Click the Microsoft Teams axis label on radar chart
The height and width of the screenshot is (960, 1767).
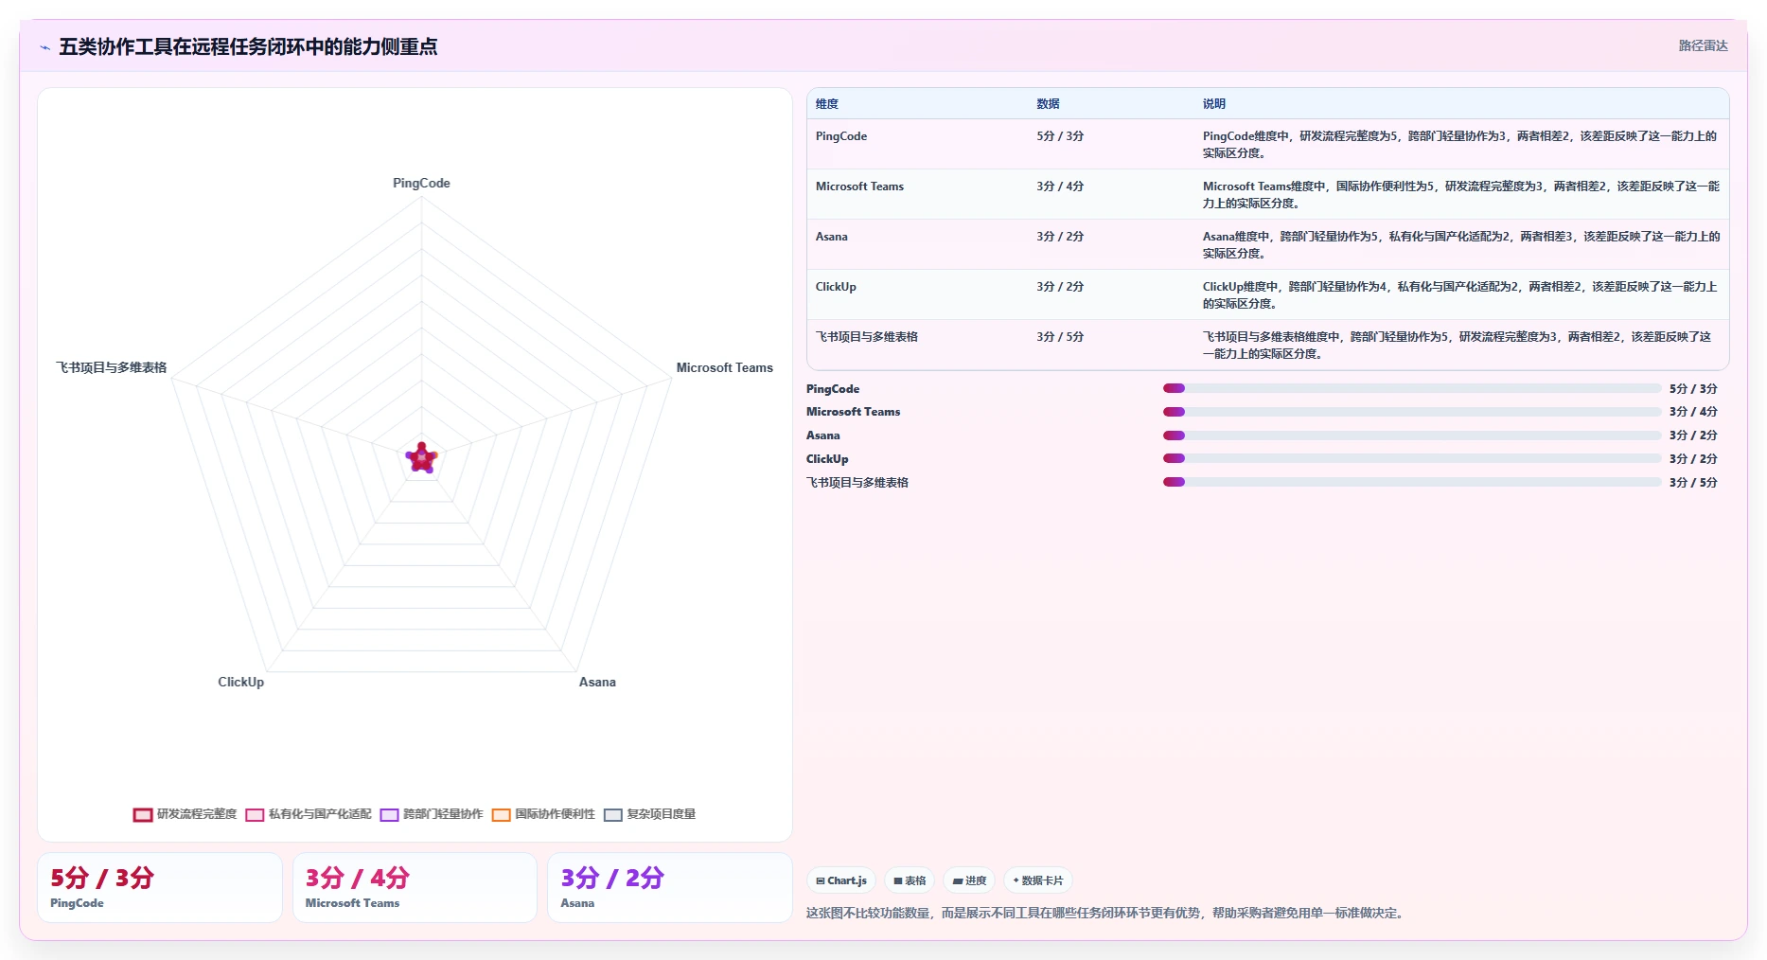[x=724, y=367]
